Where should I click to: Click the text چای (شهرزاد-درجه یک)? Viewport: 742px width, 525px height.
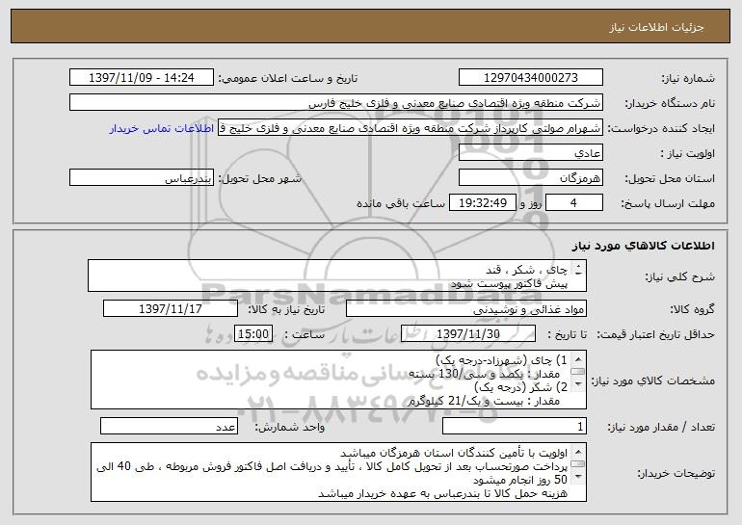pos(494,360)
